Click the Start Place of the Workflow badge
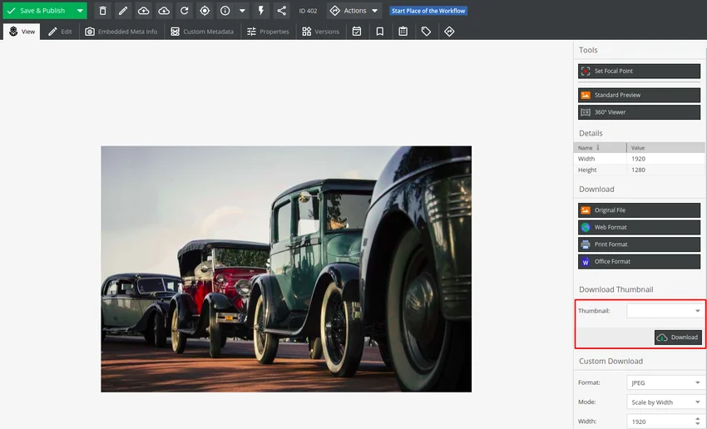 [428, 11]
